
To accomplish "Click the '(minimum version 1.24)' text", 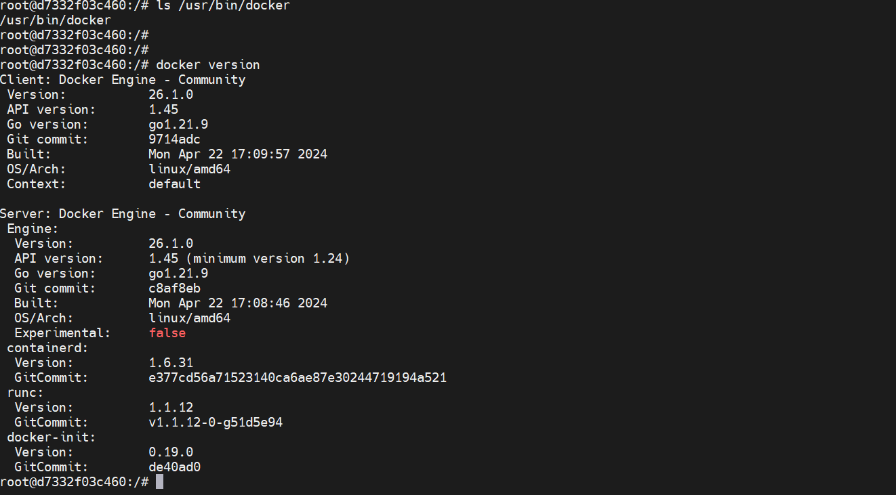I will 271,259.
